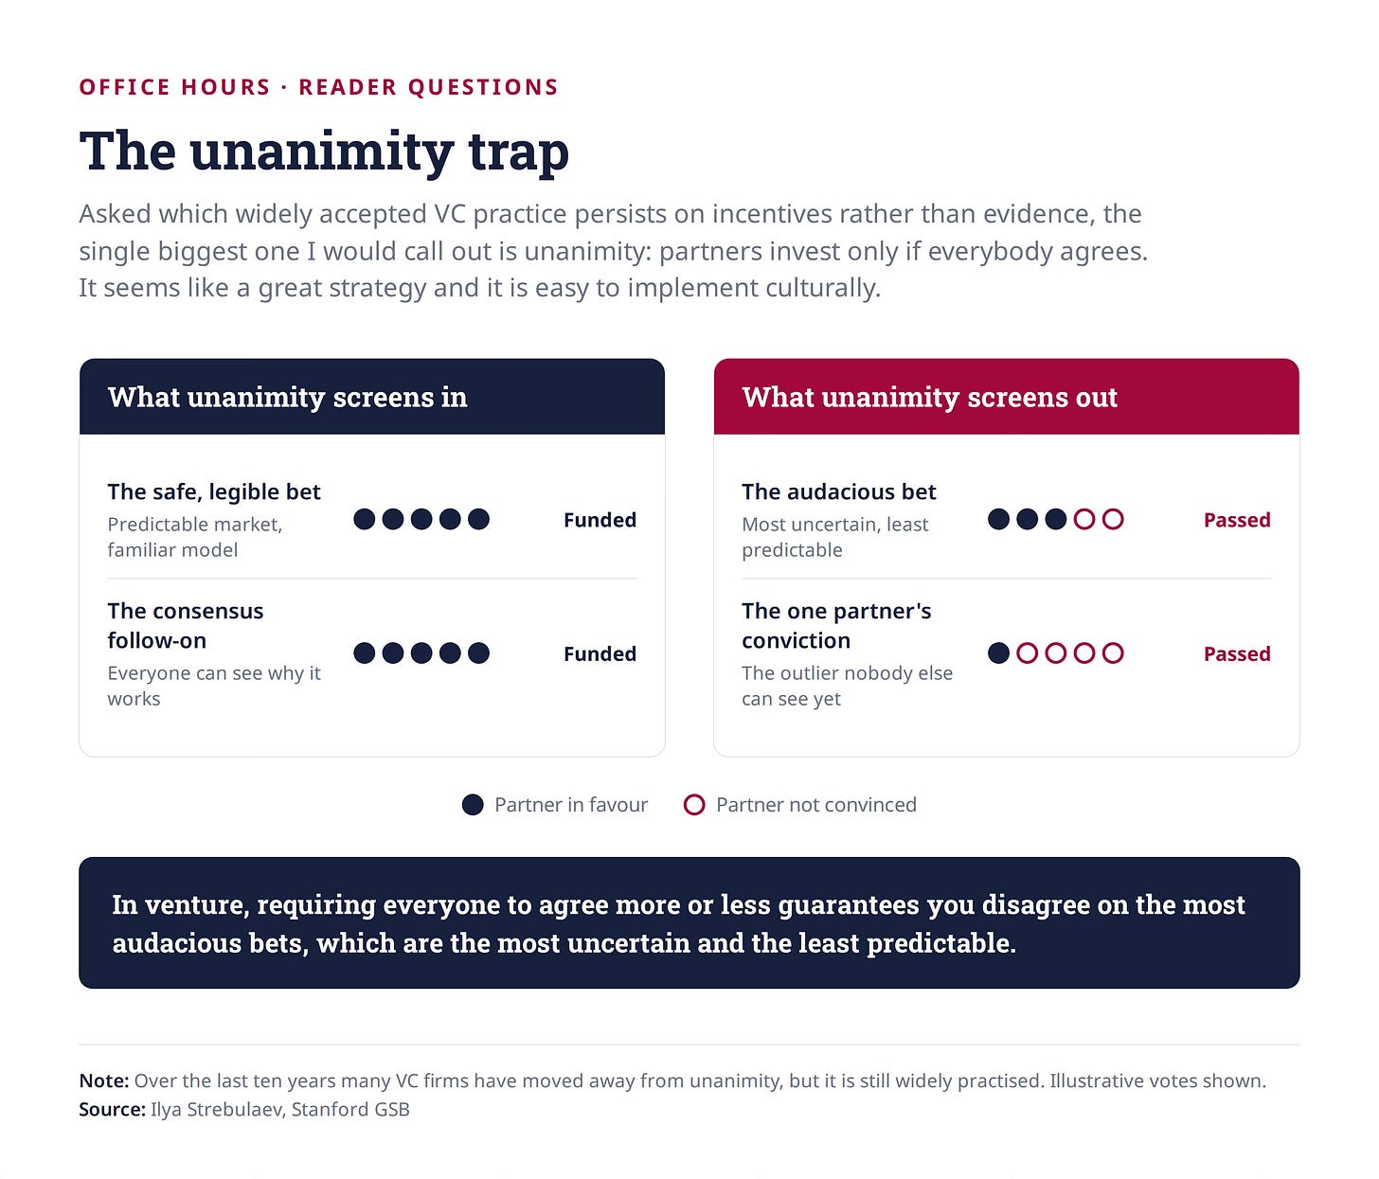Click the Ilya Strebulaev, Stanford GSB source text
This screenshot has height=1179, width=1379.
(280, 1109)
